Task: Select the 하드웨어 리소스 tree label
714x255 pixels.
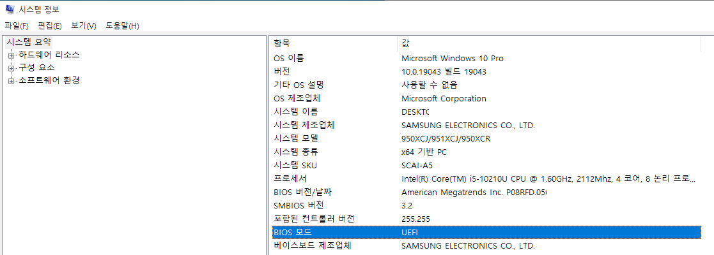Action: tap(49, 55)
